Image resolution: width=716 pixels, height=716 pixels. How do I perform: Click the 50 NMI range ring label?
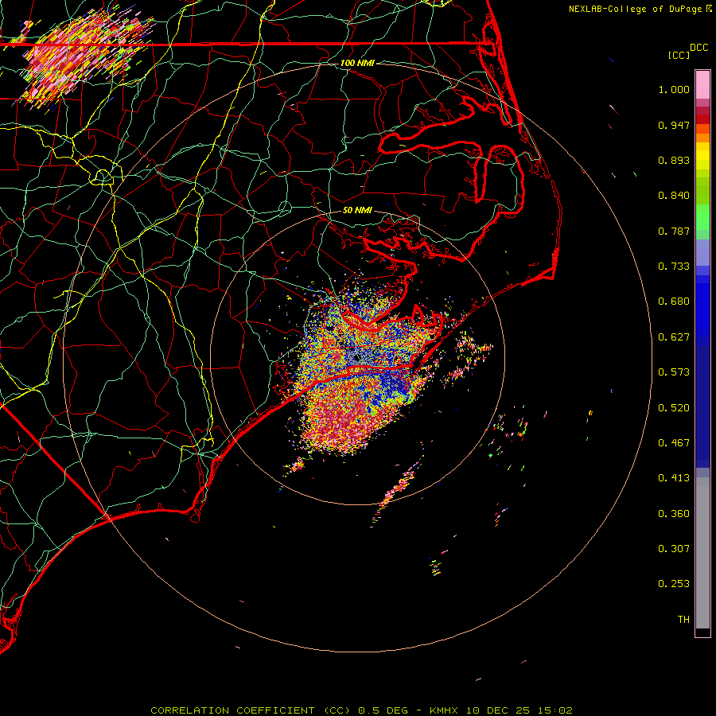point(357,211)
